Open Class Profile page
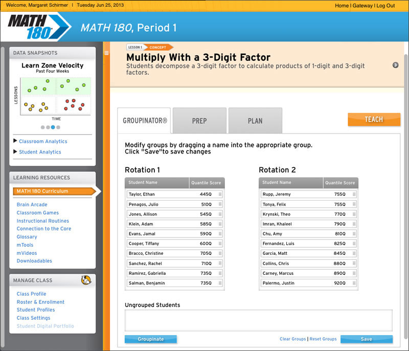 click(x=32, y=294)
